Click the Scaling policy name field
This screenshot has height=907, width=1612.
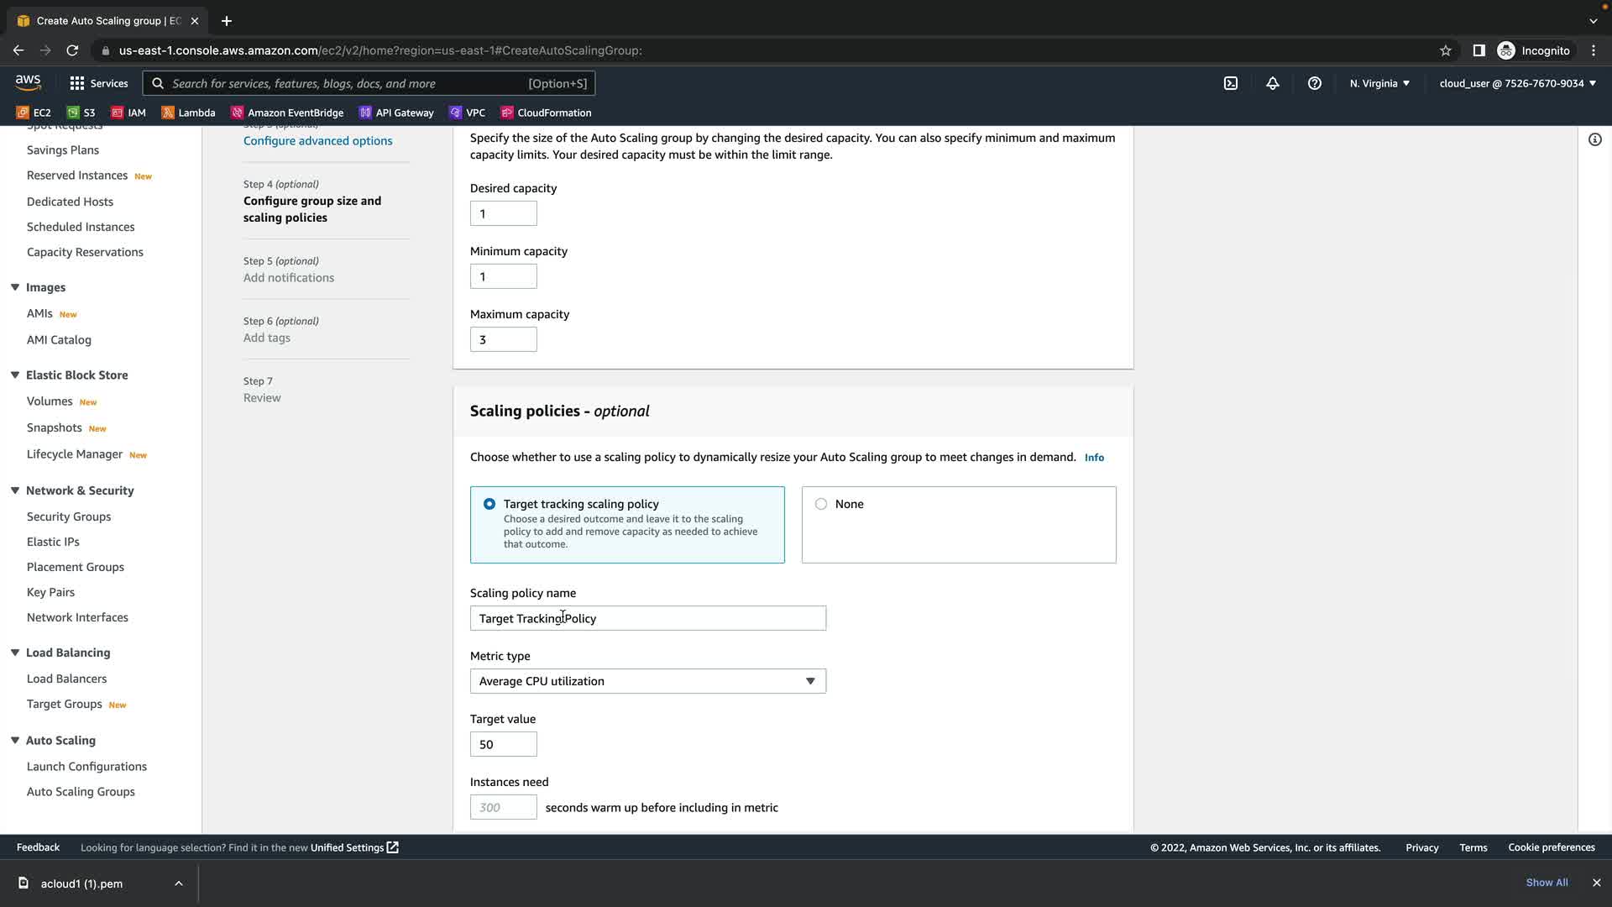[x=647, y=618]
